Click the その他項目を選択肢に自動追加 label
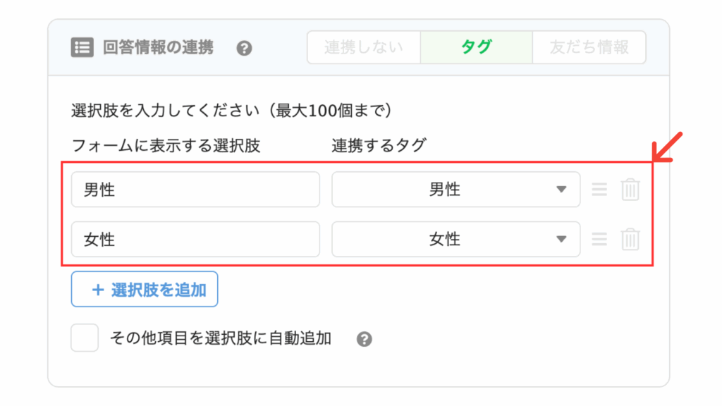The image size is (722, 406). (x=221, y=338)
